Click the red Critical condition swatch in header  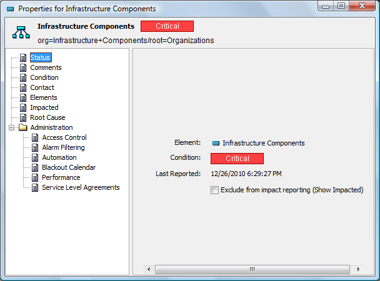167,26
